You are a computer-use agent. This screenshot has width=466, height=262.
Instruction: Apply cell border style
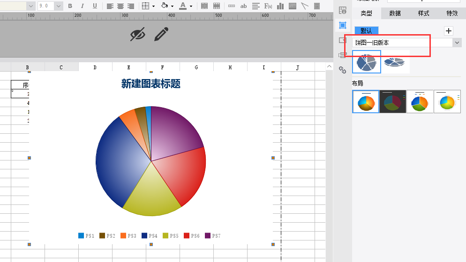(x=145, y=6)
